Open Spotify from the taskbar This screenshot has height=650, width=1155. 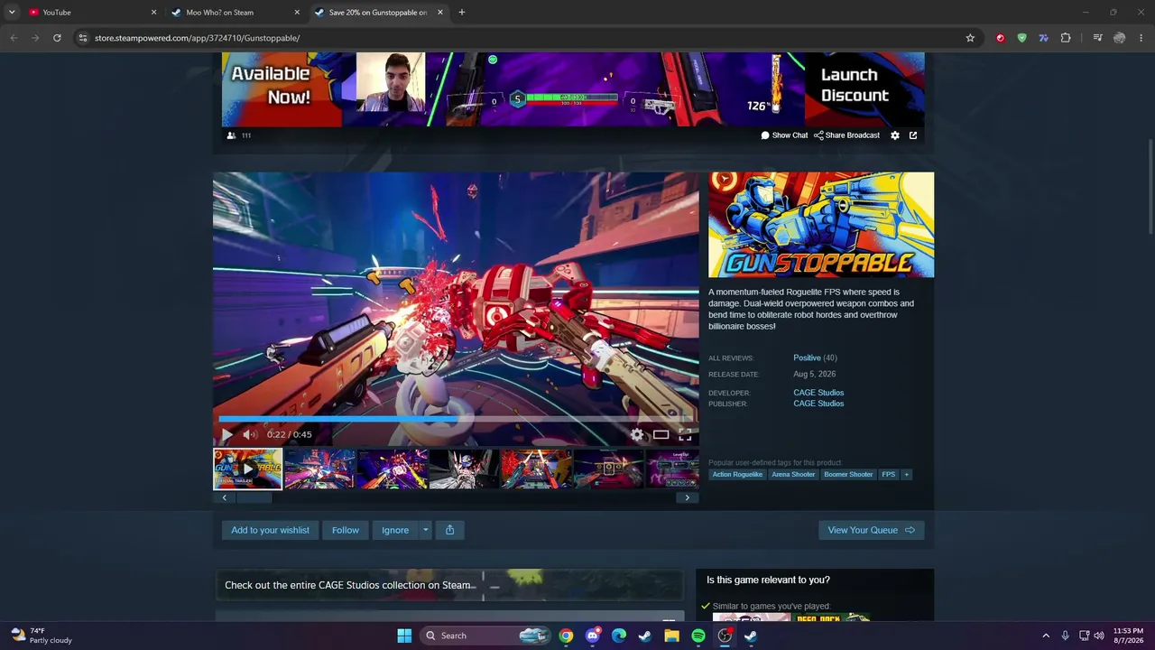point(698,636)
